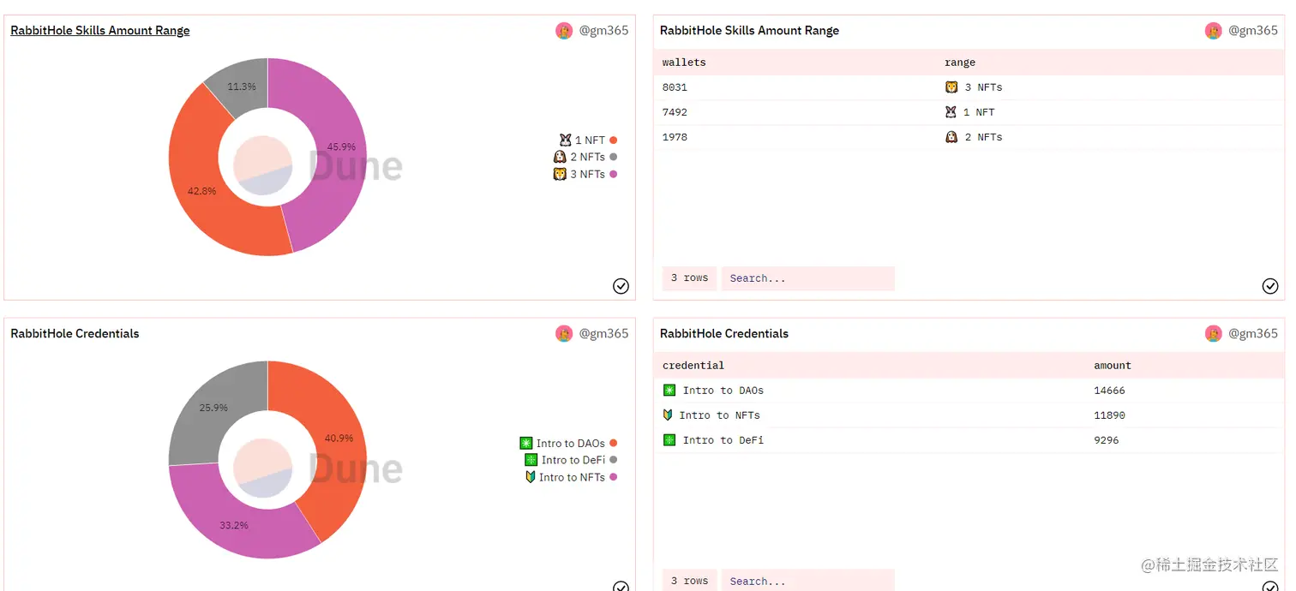
Task: Sort by range column header
Action: click(960, 63)
